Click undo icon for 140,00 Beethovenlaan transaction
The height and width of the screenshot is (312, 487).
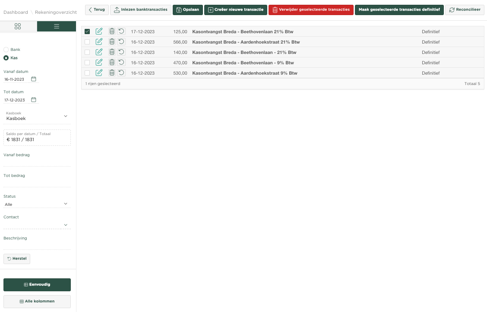click(121, 52)
